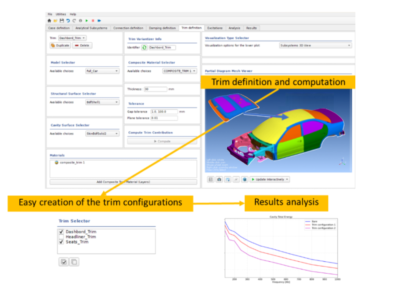Toggle the Seats_Trim checkbox
This screenshot has height=299, width=393.
61,242
